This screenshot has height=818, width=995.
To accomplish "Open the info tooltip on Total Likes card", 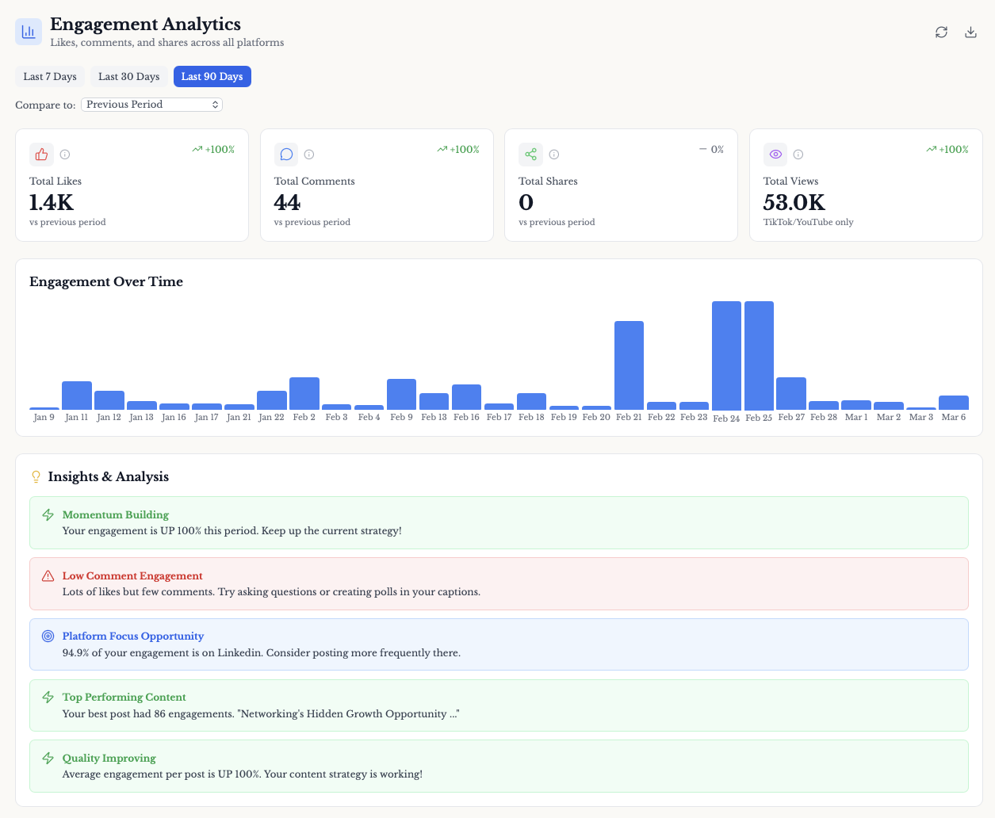I will coord(64,154).
